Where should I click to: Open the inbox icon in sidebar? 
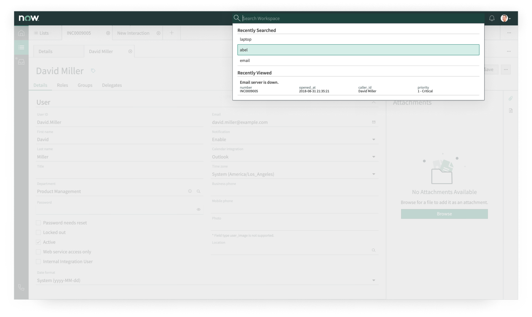click(21, 62)
